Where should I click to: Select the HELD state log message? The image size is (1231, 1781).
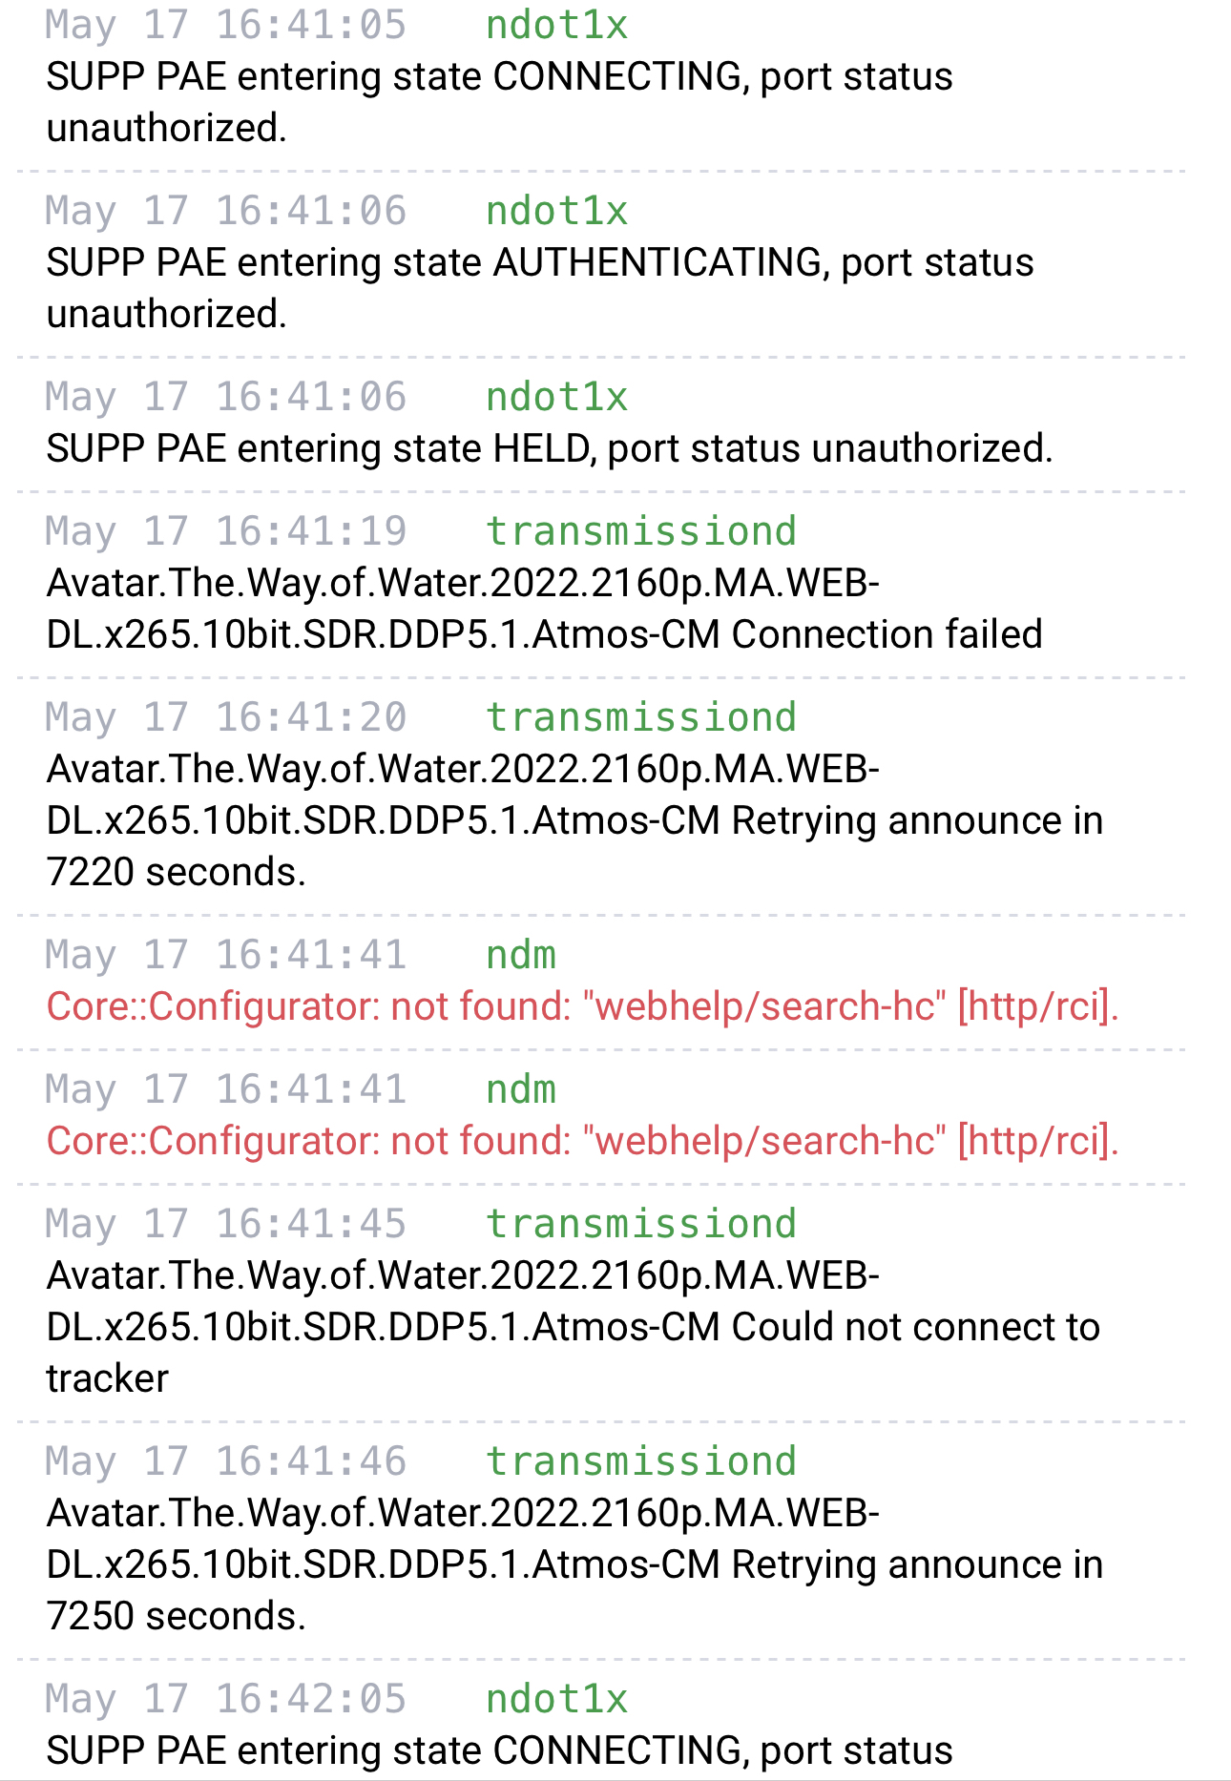(x=550, y=448)
